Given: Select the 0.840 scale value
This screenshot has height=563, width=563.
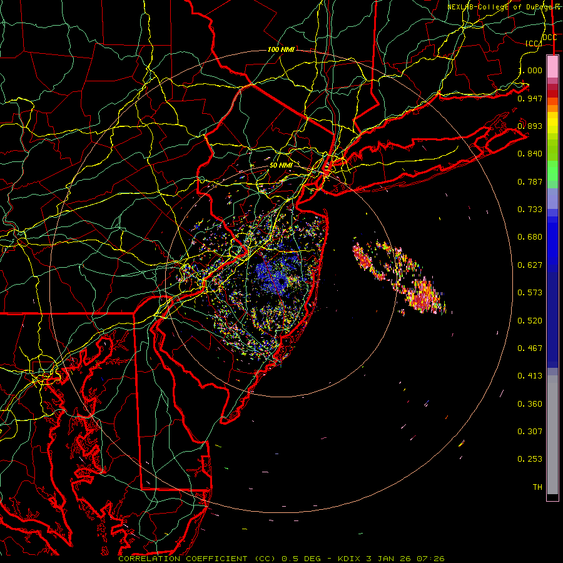Looking at the screenshot, I should coord(530,154).
